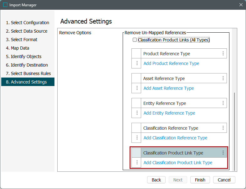Open the Classification Product Link Type header menu
246x189 pixels.
(223, 153)
